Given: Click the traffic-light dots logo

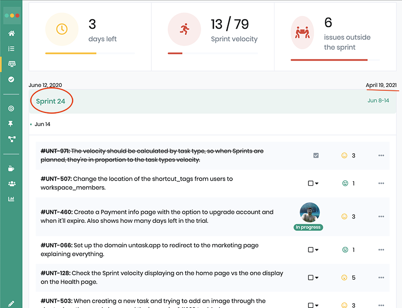Looking at the screenshot, I should point(12,16).
